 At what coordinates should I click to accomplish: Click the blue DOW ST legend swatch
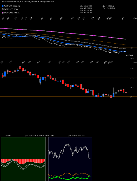pyautogui.click(x=3, y=6)
